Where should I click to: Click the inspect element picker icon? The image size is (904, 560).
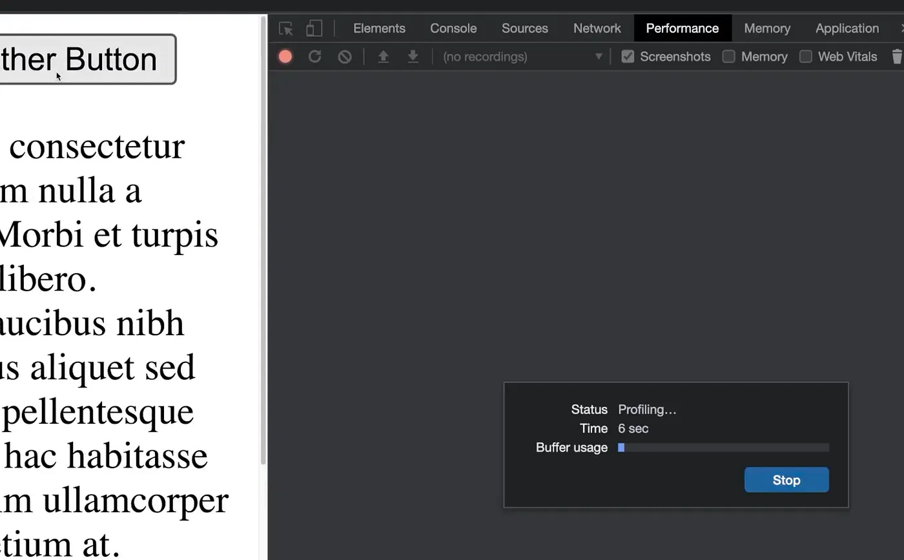click(x=286, y=28)
